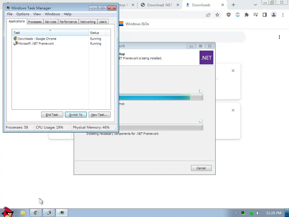Image resolution: width=289 pixels, height=217 pixels.
Task: Open the file explorer taskbar icon
Action: pos(23,213)
